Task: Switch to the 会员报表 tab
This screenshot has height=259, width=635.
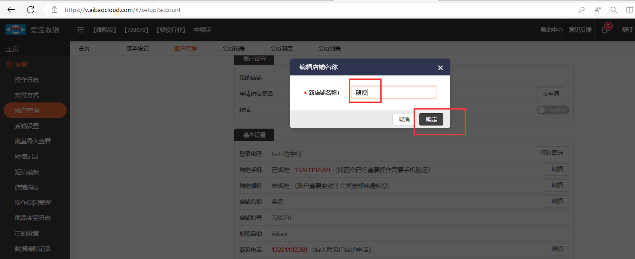Action: point(233,48)
